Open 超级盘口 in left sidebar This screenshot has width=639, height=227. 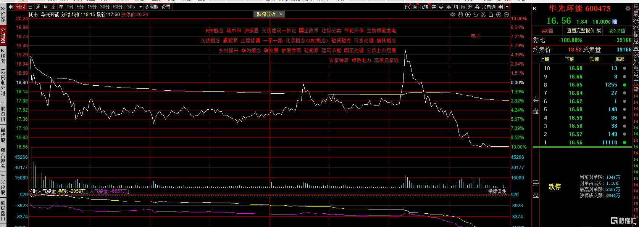[x=3, y=210]
